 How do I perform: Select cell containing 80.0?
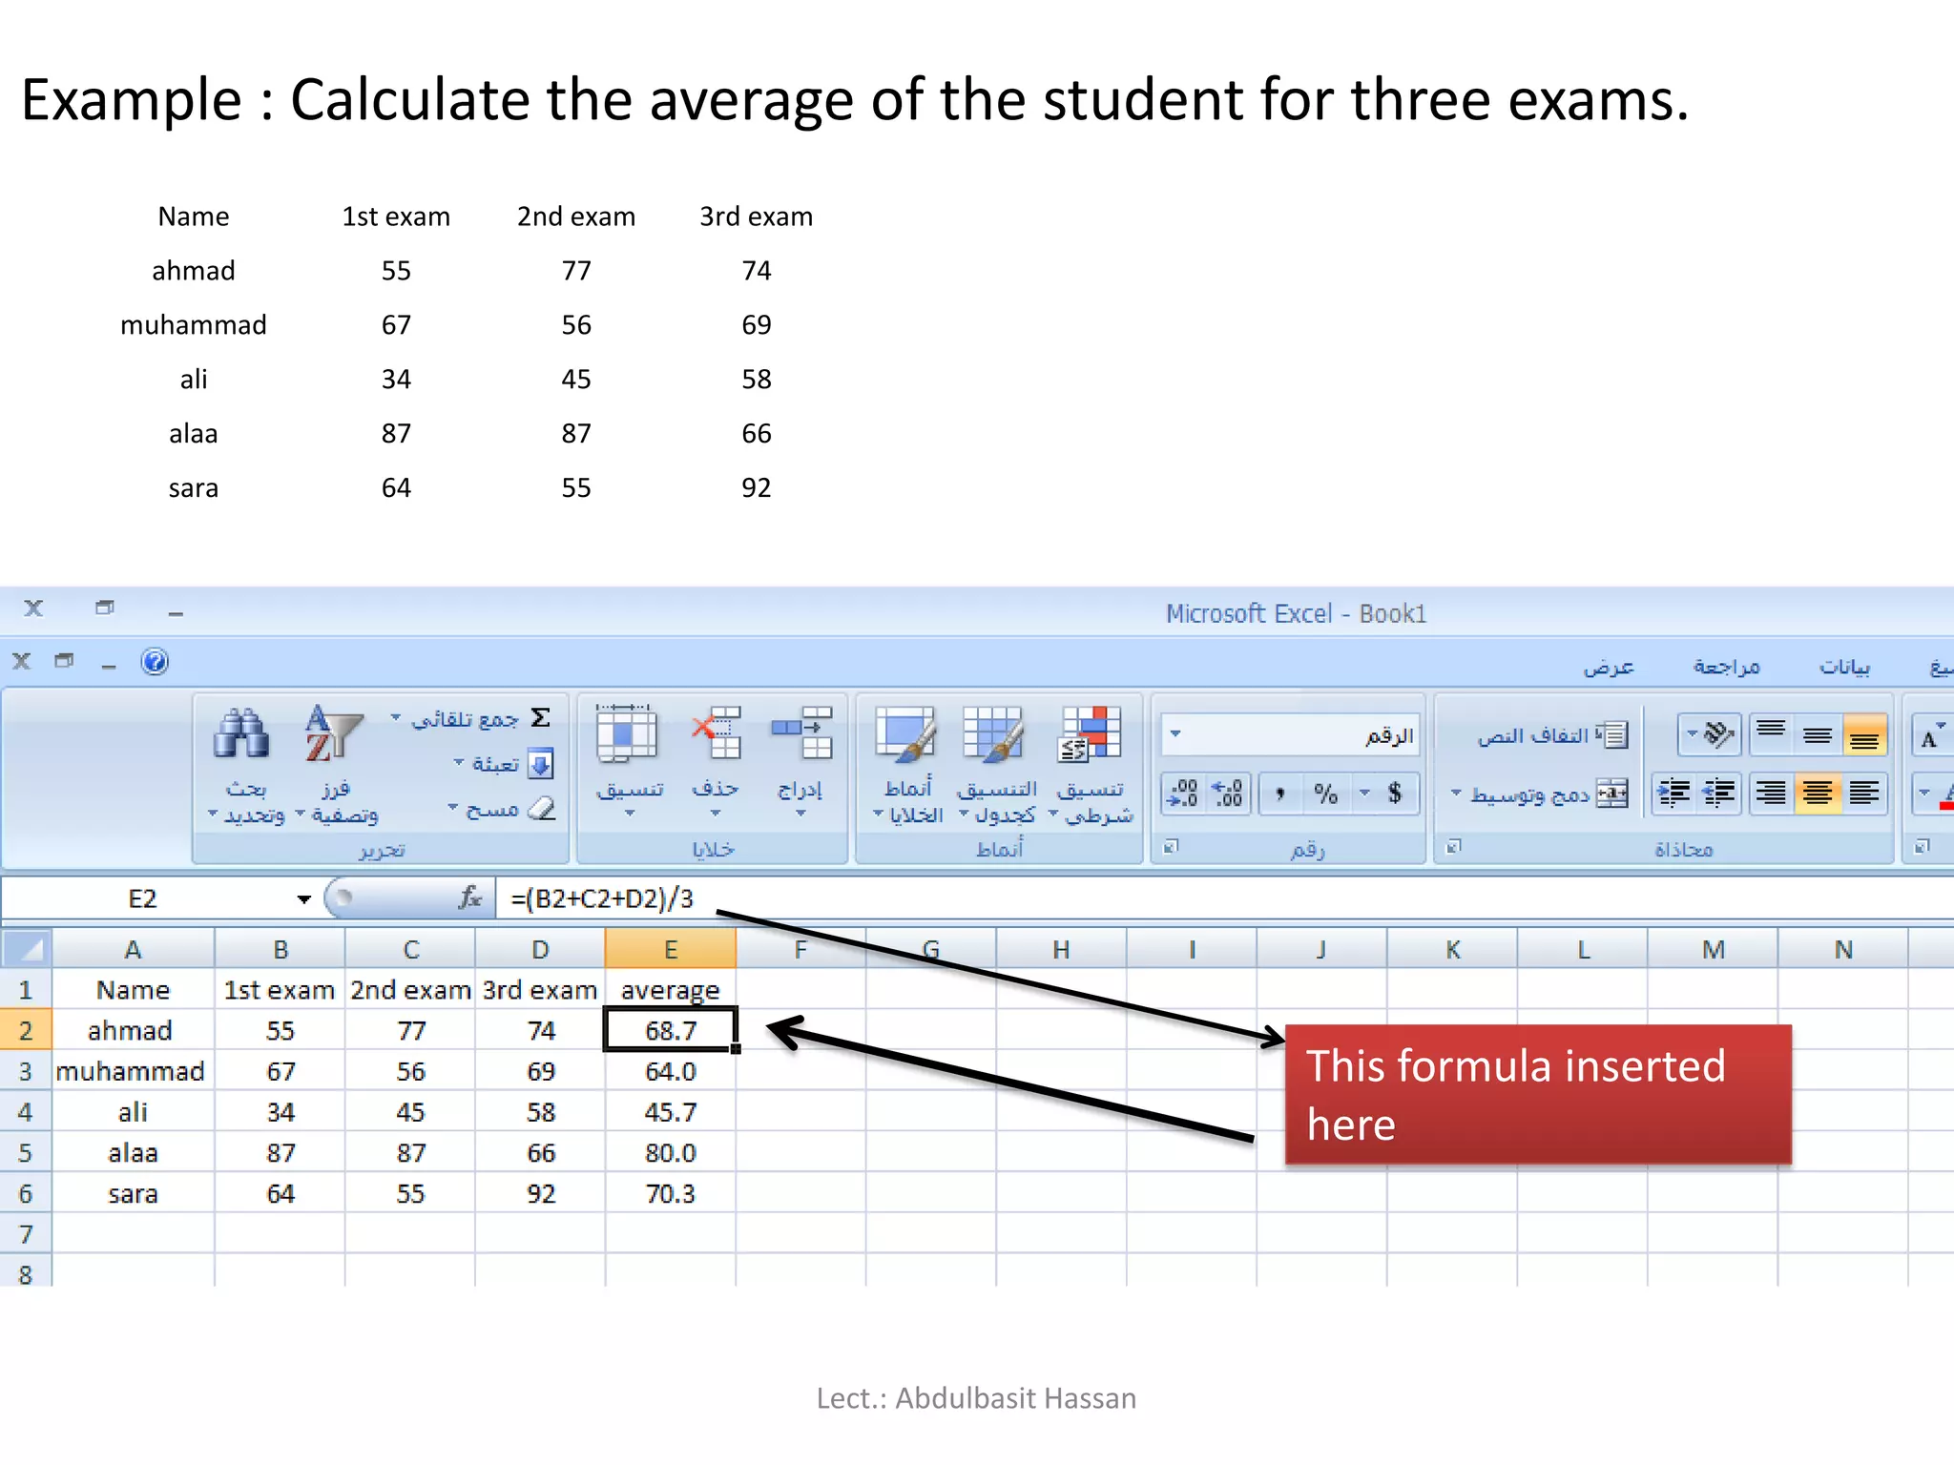pos(670,1152)
